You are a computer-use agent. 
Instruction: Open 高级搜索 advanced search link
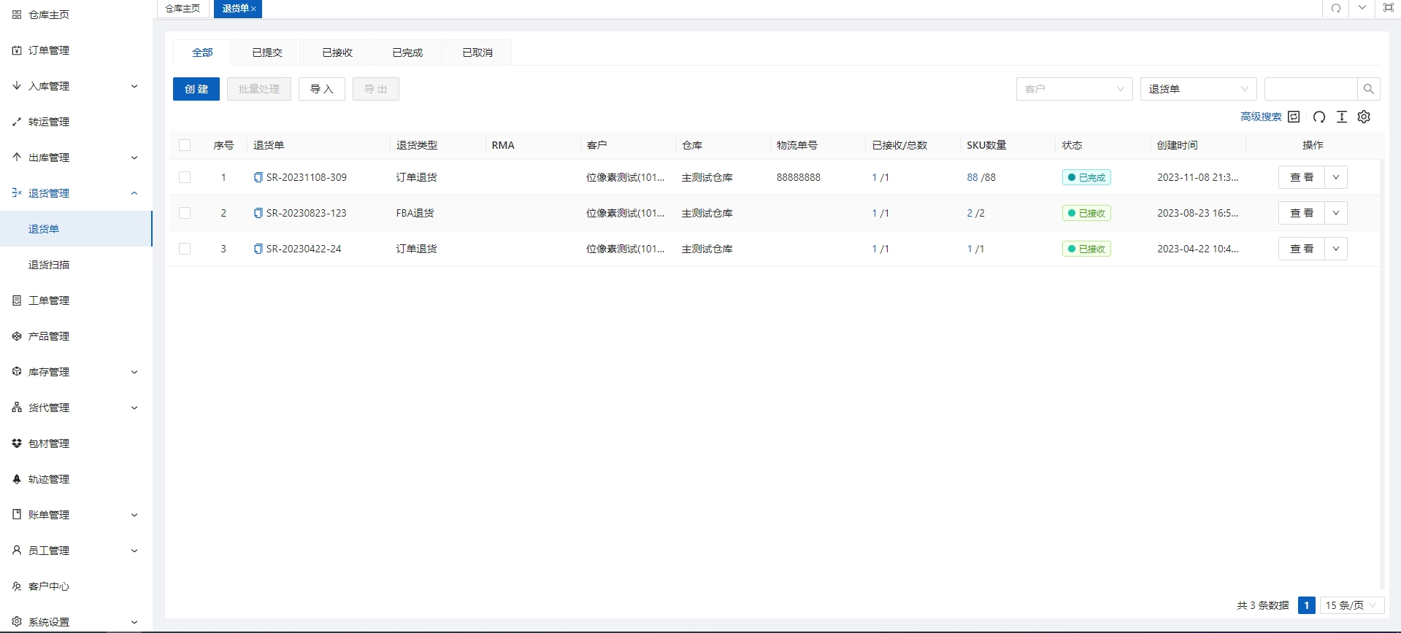click(x=1261, y=117)
